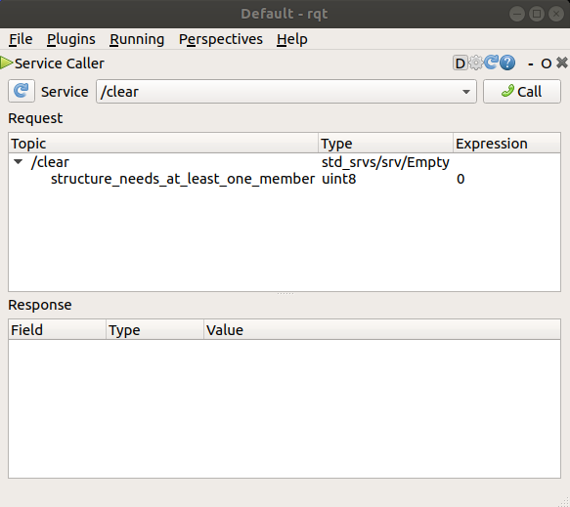Click the Expression value 0 cell
Image resolution: width=570 pixels, height=507 pixels.
click(x=460, y=179)
